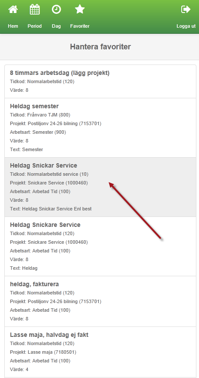Click Projekt: Lasse maja (7180501) line
This screenshot has height=378, width=199.
tap(43, 352)
